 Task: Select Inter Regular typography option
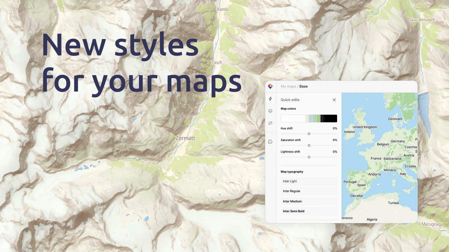[x=309, y=191]
